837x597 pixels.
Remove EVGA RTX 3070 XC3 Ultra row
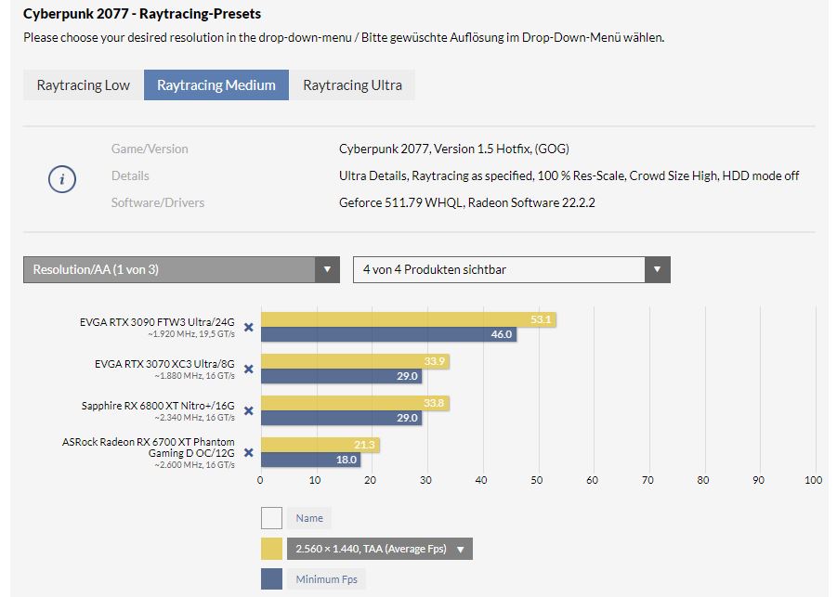249,369
